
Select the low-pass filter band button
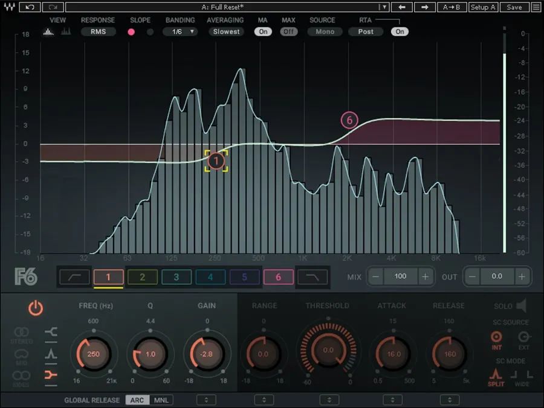point(312,277)
